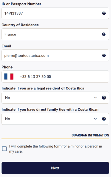The width and height of the screenshot is (111, 177).
Task: Expand the legal resident dropdown arrow
Action: point(95,98)
